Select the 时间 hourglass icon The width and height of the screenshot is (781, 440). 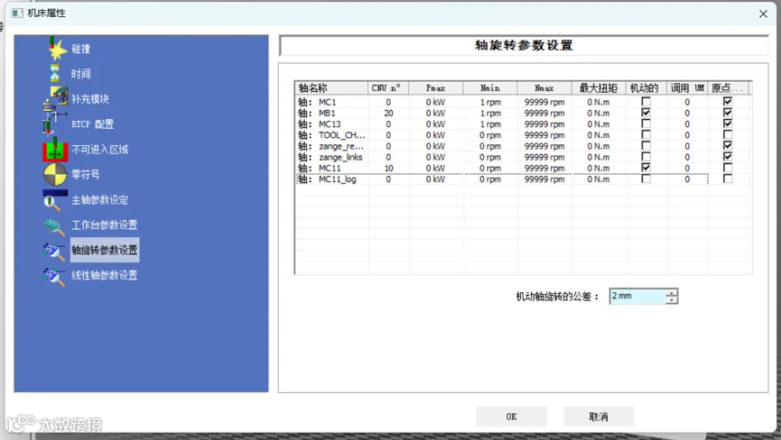click(55, 74)
